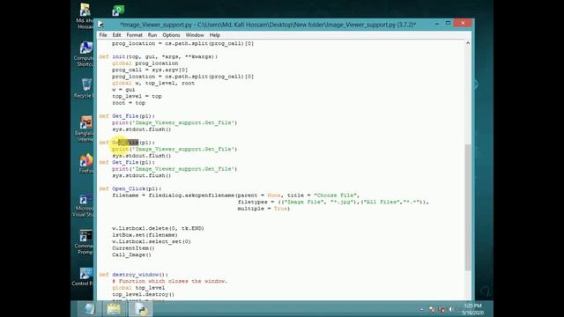Screen dimensions: 564x317
Task: Select the Bangla Internet desktop shortcut
Action: click(85, 129)
